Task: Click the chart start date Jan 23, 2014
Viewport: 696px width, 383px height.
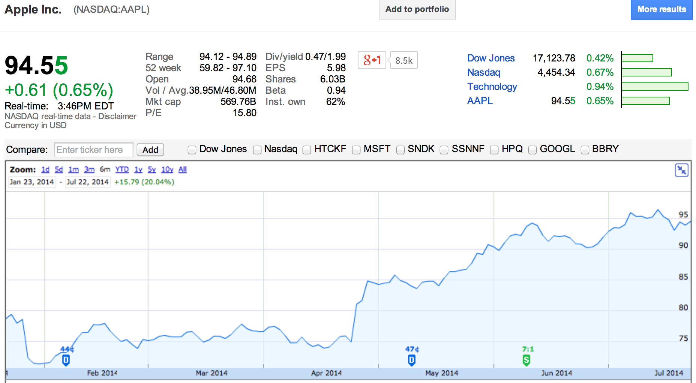Action: click(32, 182)
